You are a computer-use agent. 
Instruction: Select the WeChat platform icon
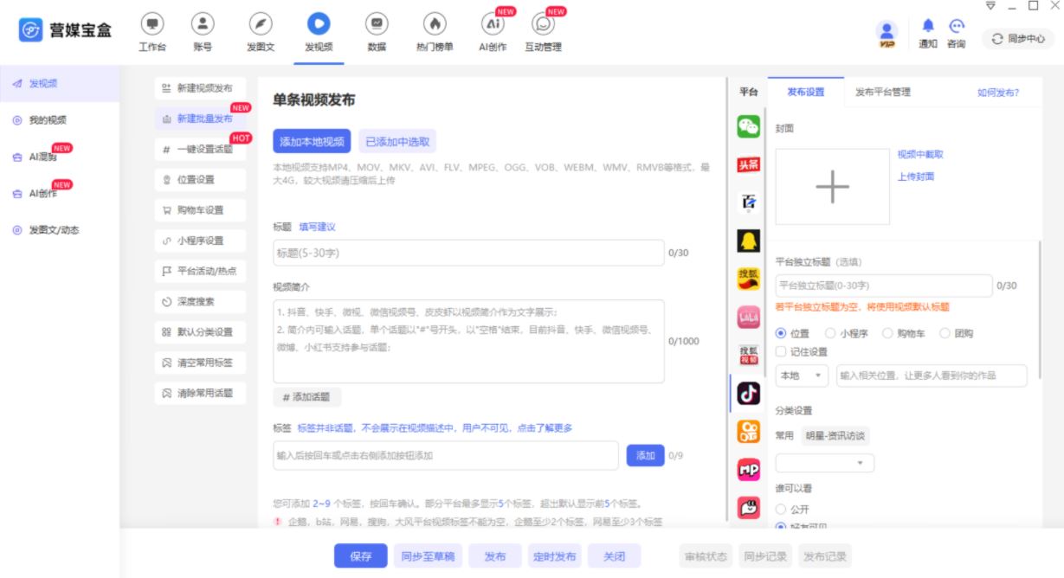(x=748, y=127)
